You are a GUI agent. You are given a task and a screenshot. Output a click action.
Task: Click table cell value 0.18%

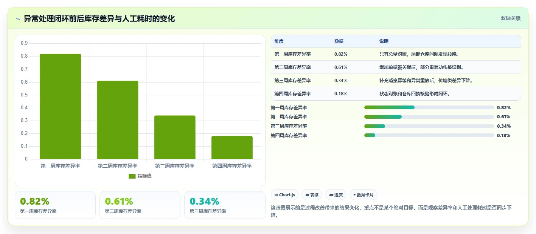click(x=341, y=94)
